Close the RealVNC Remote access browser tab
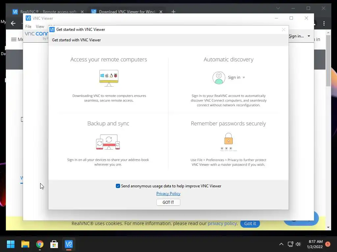The image size is (337, 252). pyautogui.click(x=82, y=12)
